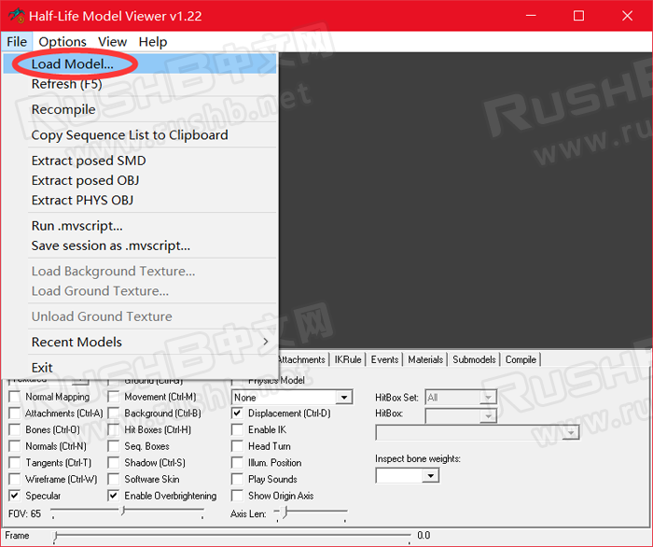Viewport: 653px width, 547px height.
Task: Click the FOV slider track
Action: tap(127, 512)
